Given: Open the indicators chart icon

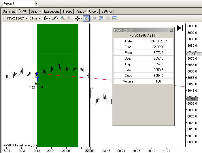Looking at the screenshot, I should (101, 18).
